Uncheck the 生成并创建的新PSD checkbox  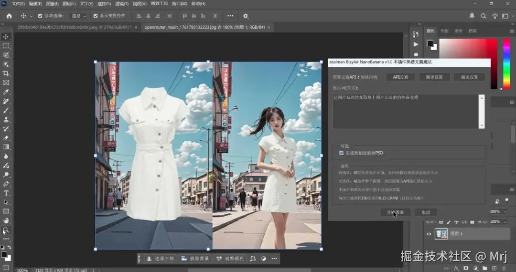click(x=341, y=153)
